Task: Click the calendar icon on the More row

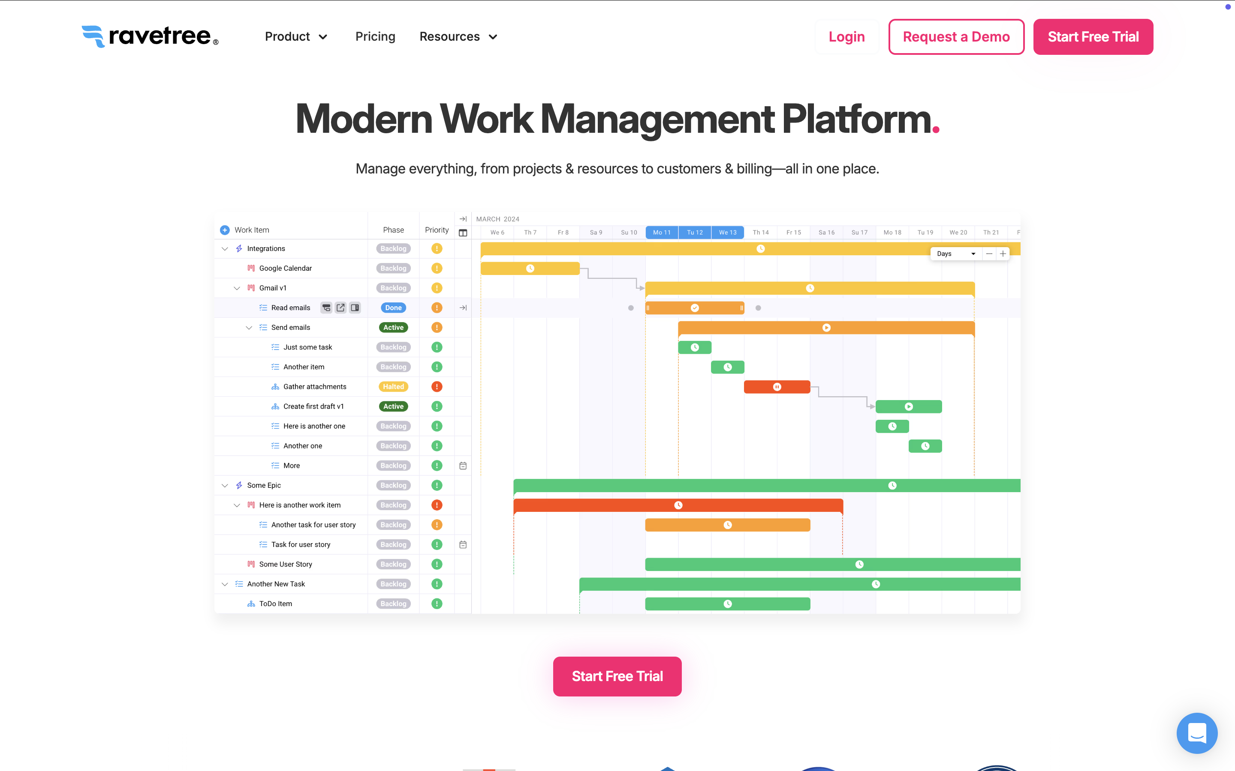Action: pyautogui.click(x=463, y=466)
